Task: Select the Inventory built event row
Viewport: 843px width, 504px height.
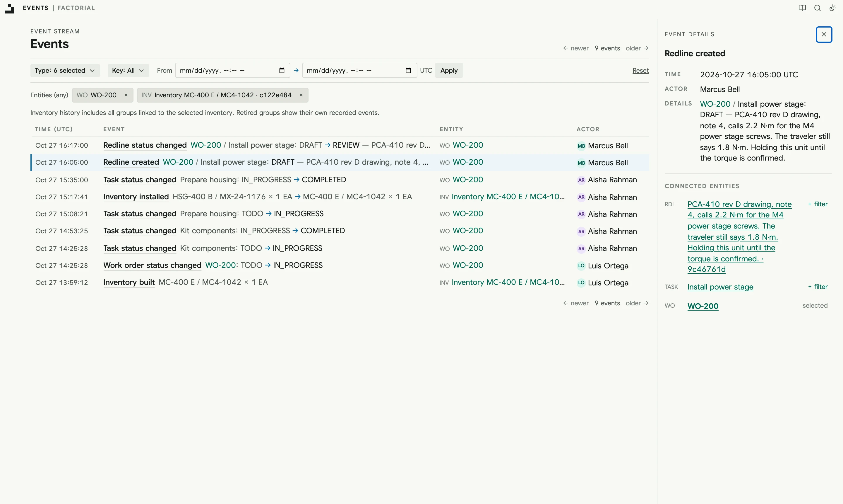Action: [x=340, y=282]
